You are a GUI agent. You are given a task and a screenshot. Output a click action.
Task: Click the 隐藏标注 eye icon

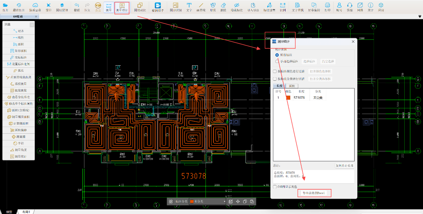point(236,7)
